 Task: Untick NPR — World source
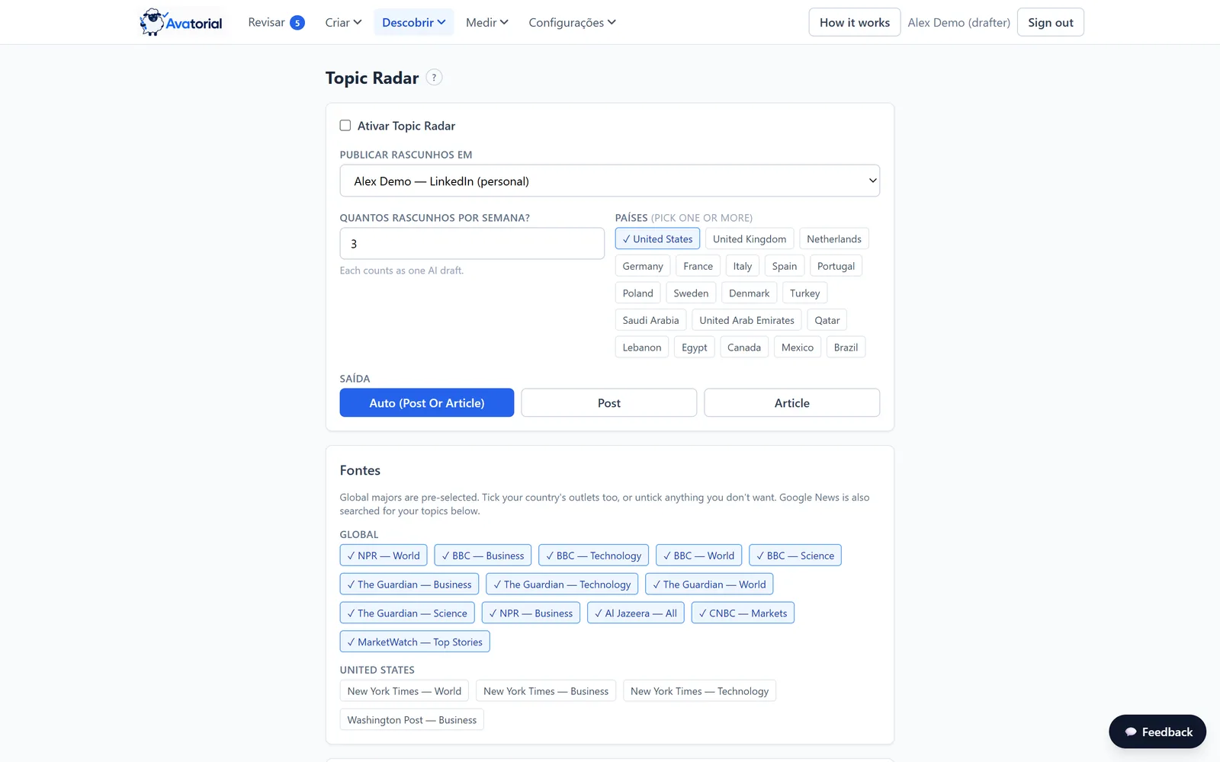[x=384, y=555]
